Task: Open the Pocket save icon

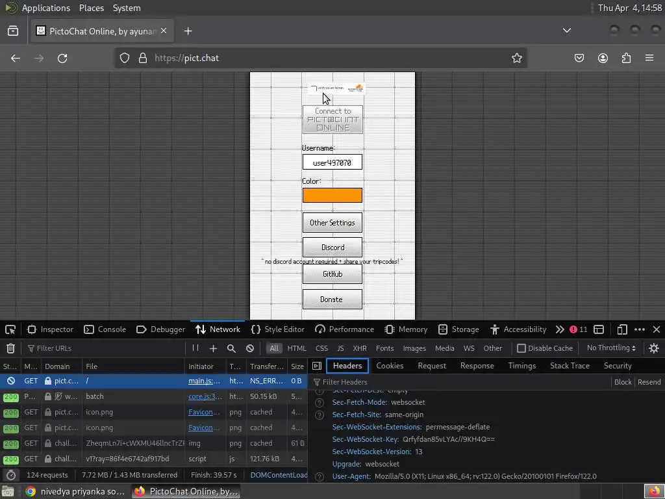Action: coord(579,58)
